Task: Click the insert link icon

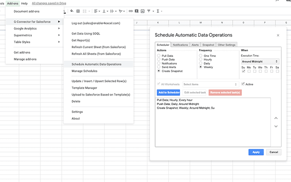Action: 130,11
